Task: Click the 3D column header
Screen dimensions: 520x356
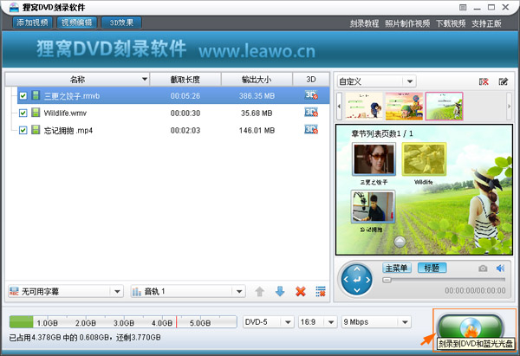Action: pyautogui.click(x=311, y=80)
